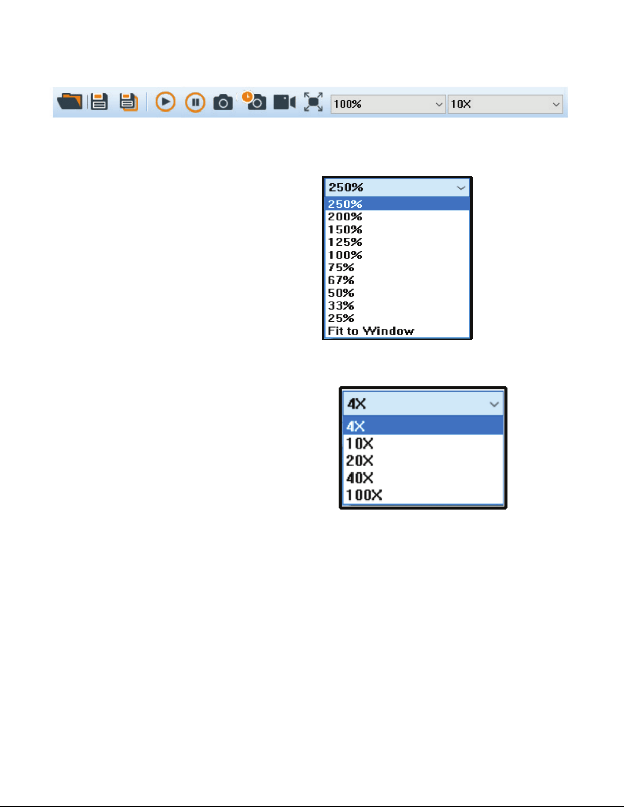Record video with the camcorder icon
Image resolution: width=624 pixels, height=807 pixels.
click(x=285, y=102)
